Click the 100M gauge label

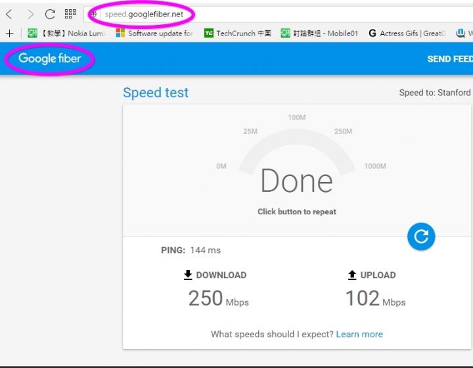point(297,118)
